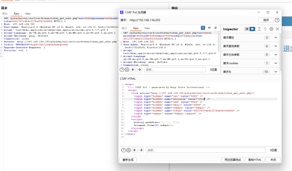292x171 pixels.
Task: Click the 关闭 close button
Action: coord(273,160)
